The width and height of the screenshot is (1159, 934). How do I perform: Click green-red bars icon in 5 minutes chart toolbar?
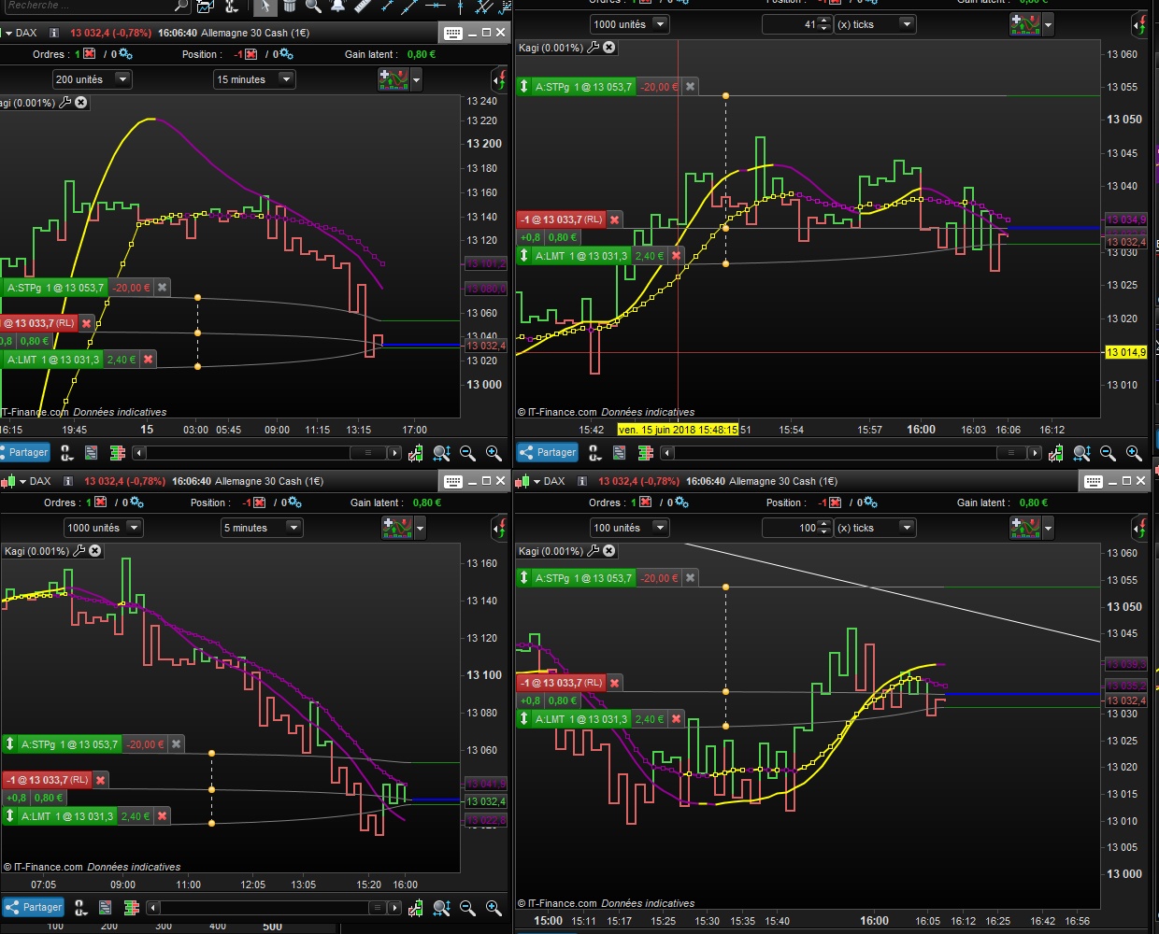[132, 907]
